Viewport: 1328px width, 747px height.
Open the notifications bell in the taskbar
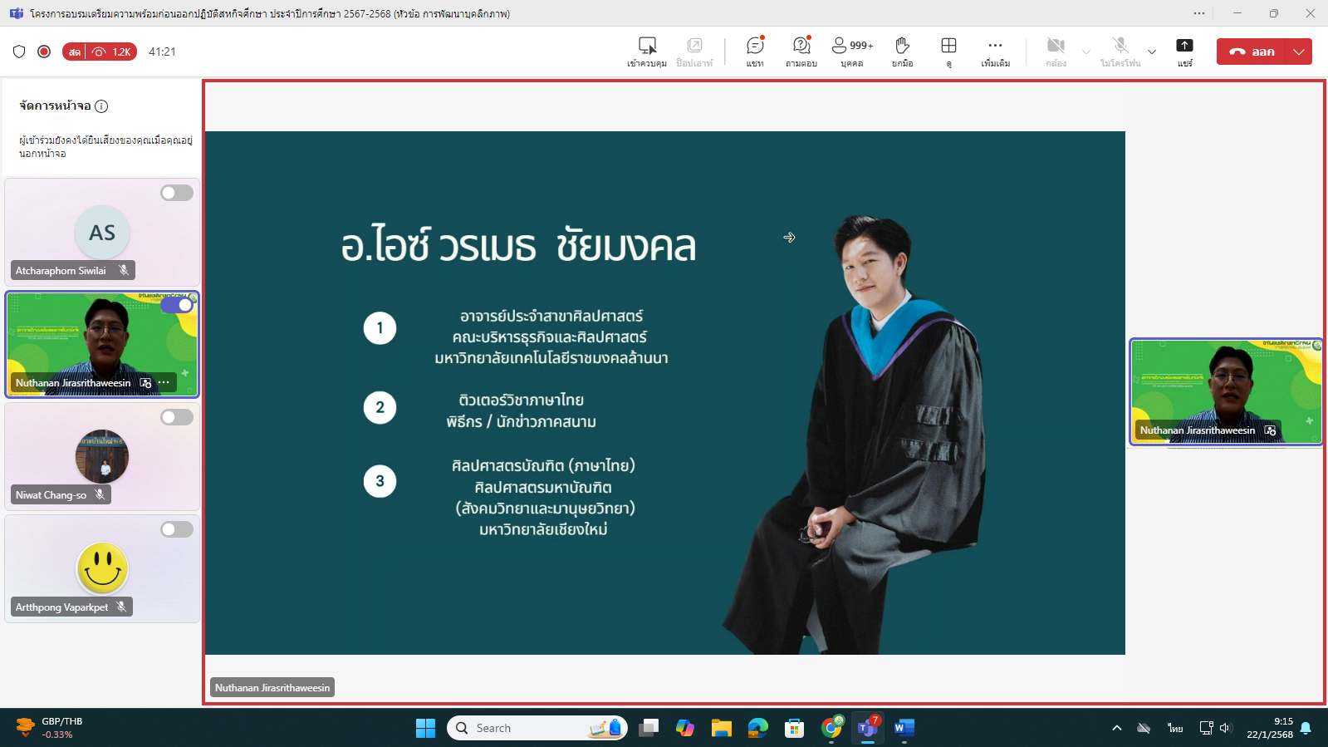1306,728
